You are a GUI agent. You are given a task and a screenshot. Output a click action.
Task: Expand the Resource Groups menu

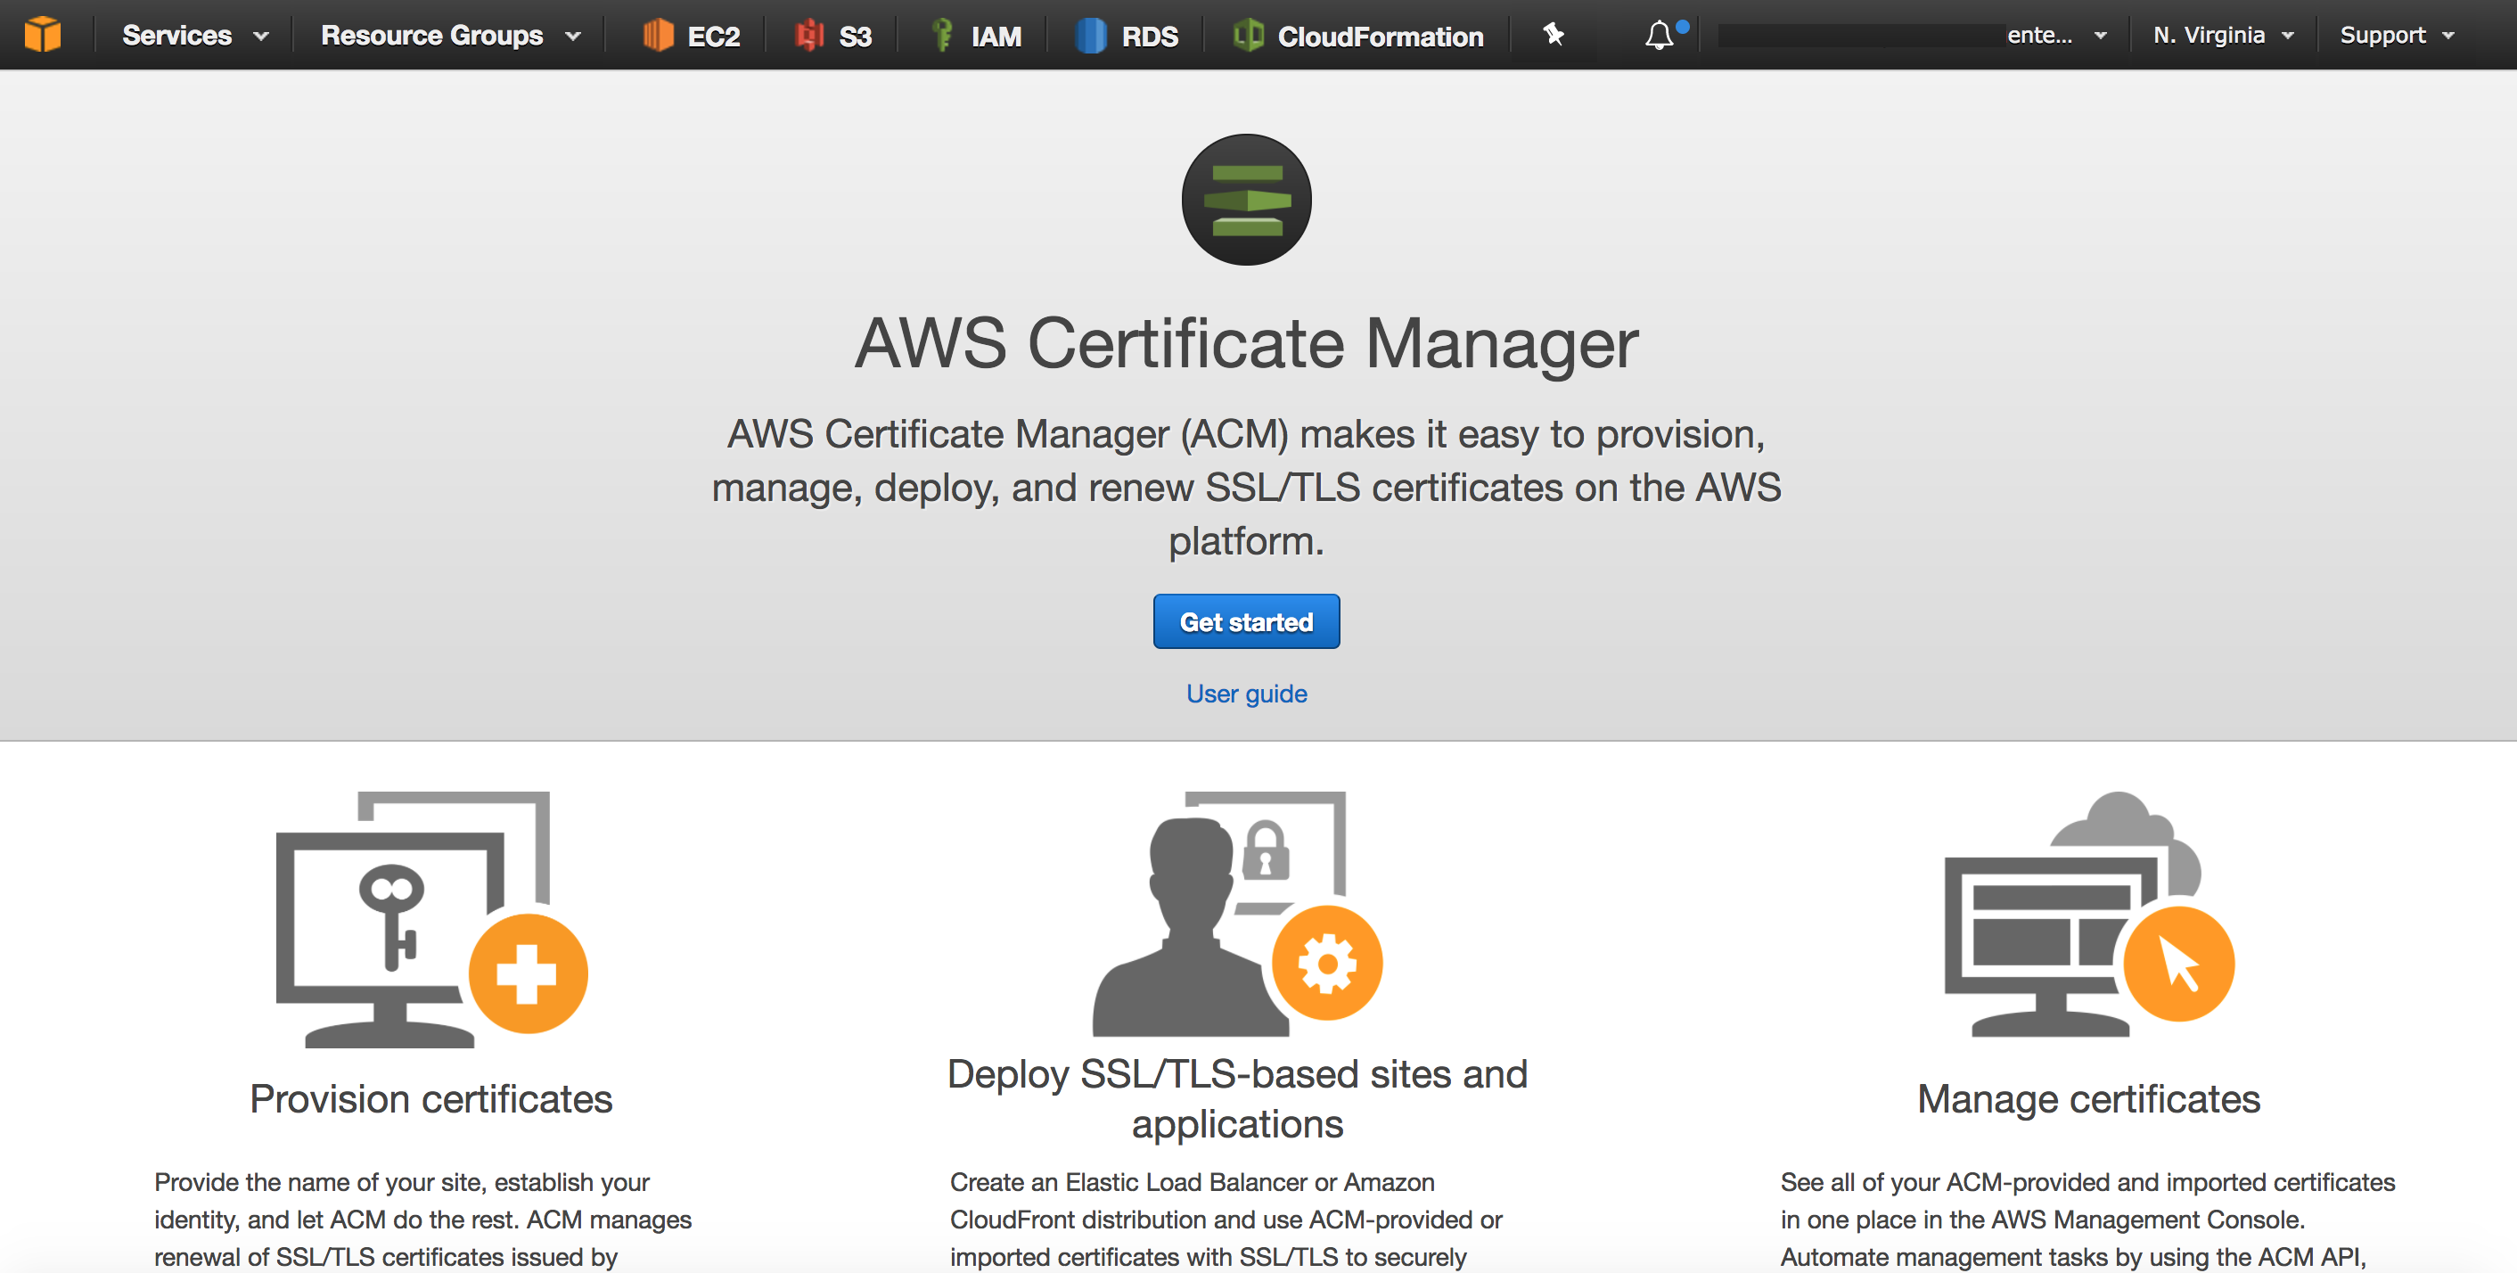click(450, 37)
